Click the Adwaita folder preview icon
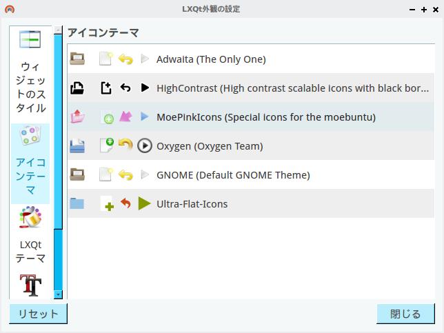The image size is (444, 333). (77, 59)
